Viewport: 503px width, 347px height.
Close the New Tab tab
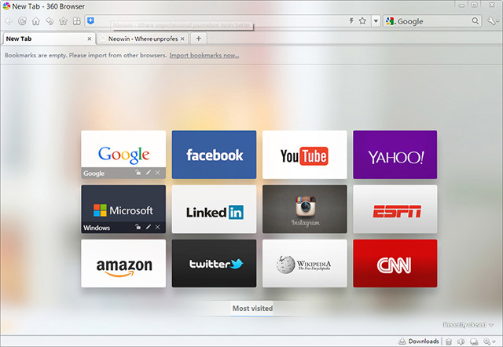click(x=90, y=38)
